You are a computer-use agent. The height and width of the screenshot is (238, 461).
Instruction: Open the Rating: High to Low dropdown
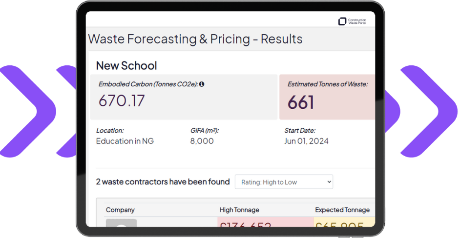coord(284,182)
